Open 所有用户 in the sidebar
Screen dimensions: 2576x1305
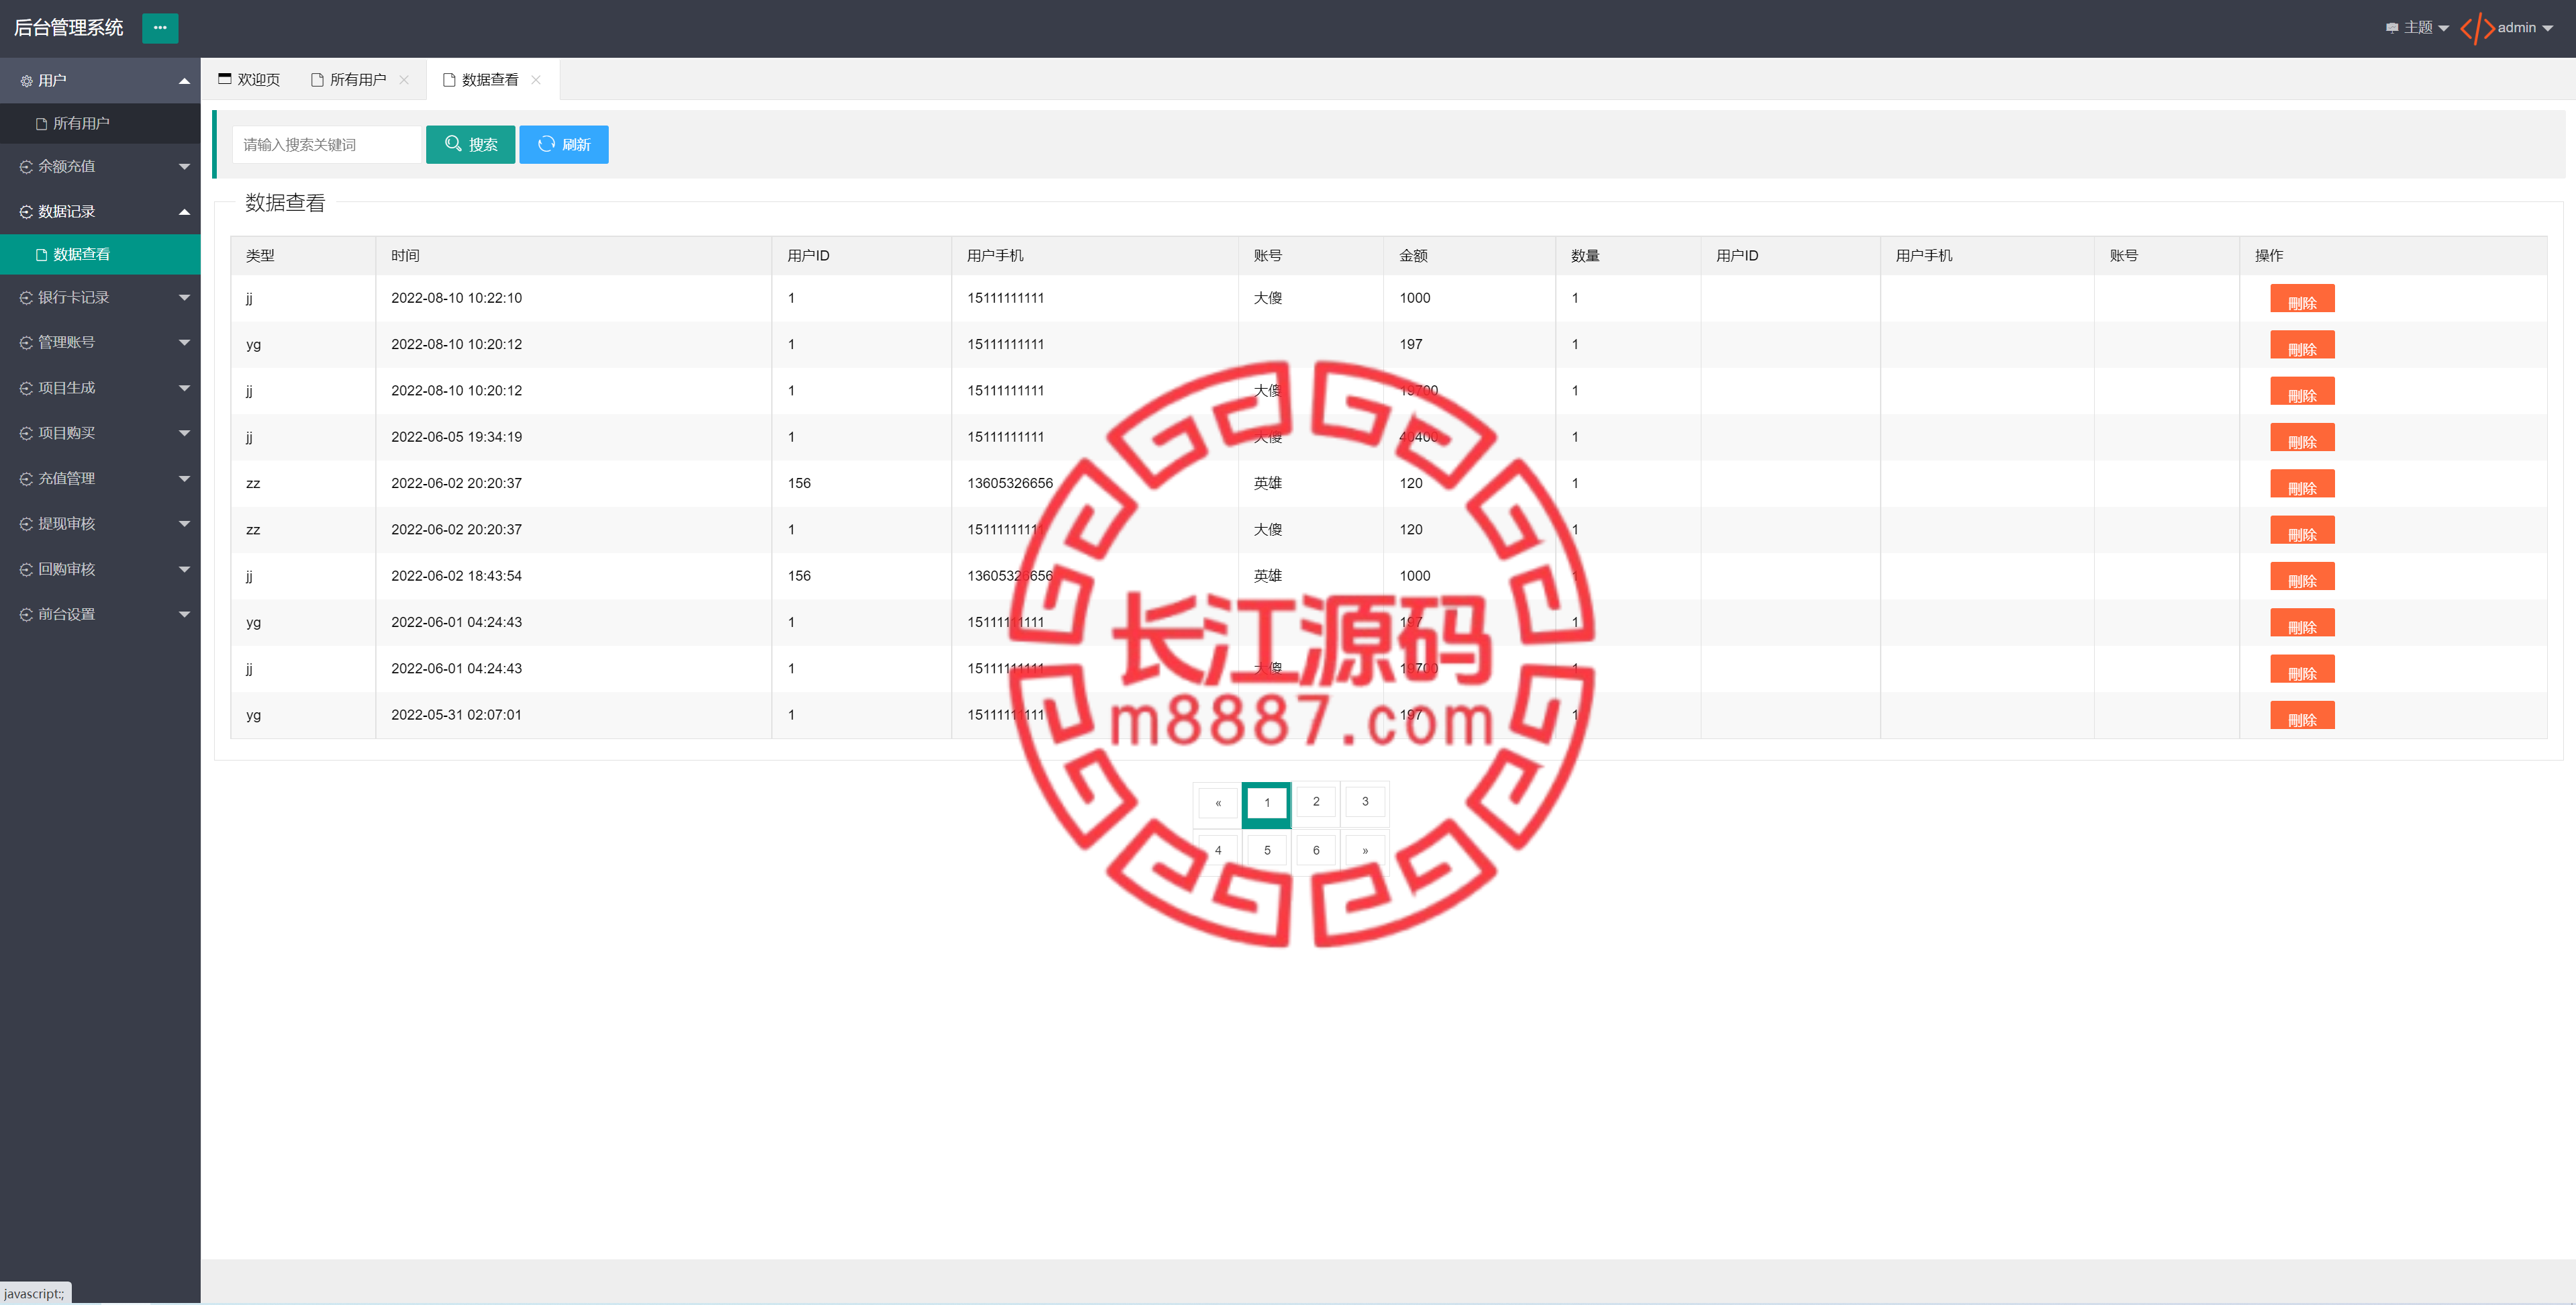coord(100,124)
